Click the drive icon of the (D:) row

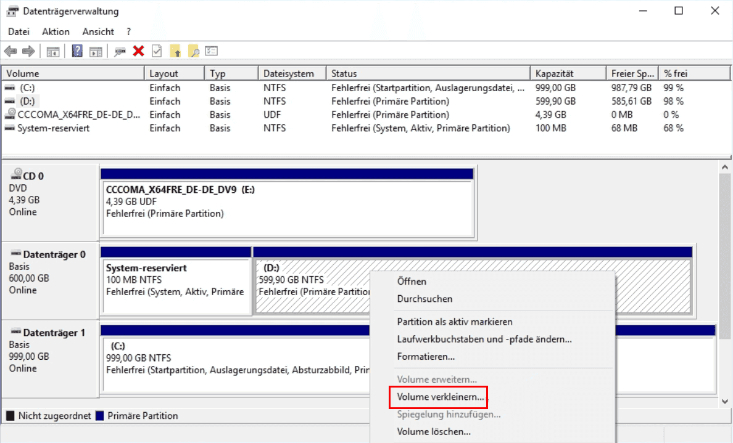tap(9, 101)
